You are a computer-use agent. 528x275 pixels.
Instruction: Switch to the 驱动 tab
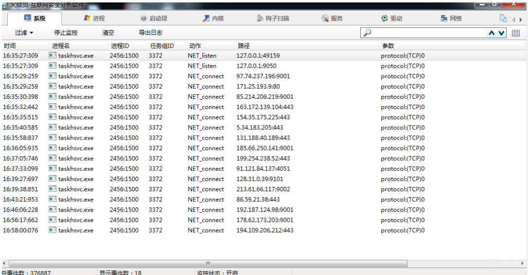[391, 18]
